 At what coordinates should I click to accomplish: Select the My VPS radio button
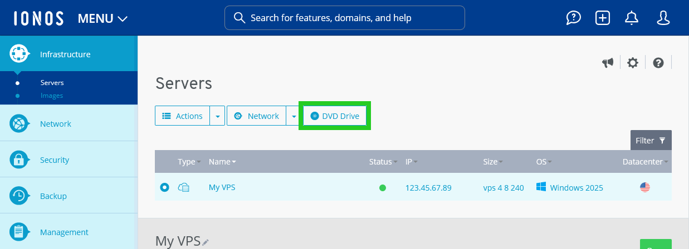pyautogui.click(x=164, y=188)
